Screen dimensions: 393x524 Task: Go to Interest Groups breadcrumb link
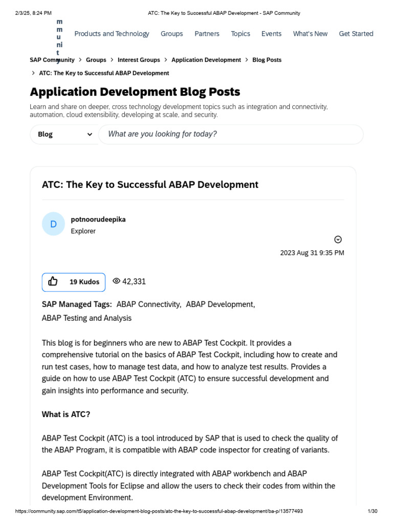click(x=139, y=60)
